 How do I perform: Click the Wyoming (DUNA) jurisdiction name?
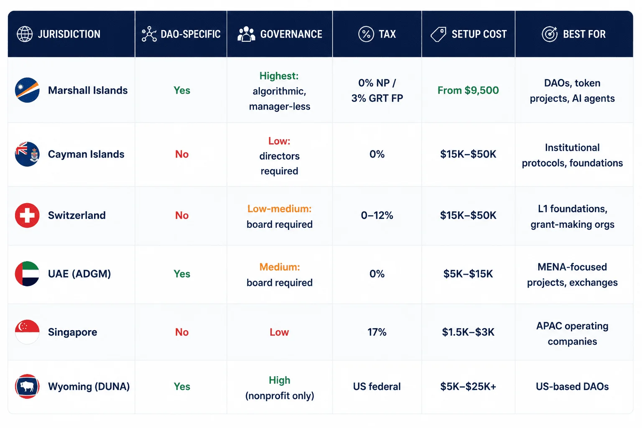coord(89,387)
